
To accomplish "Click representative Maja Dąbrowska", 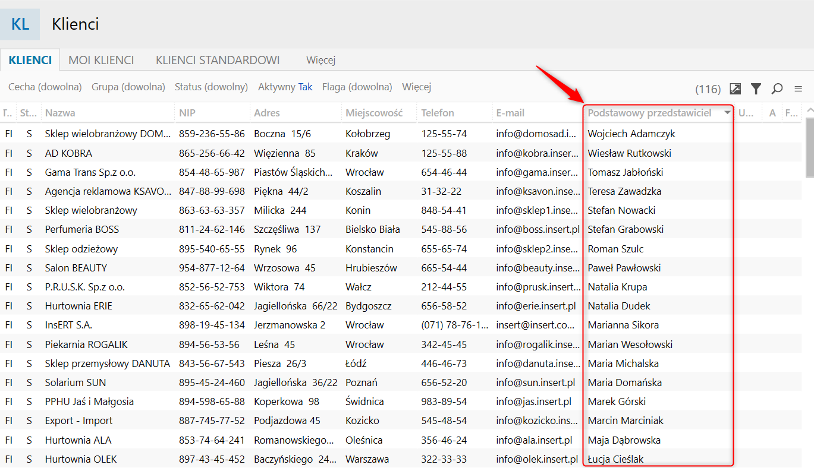I will (624, 440).
